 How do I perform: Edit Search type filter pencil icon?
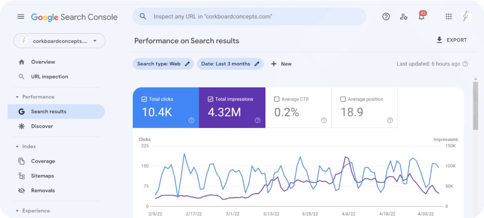(x=187, y=64)
